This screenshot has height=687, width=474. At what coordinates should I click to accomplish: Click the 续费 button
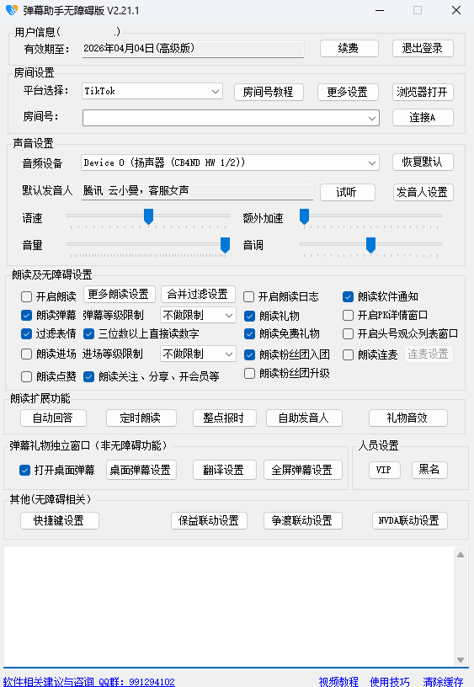(x=349, y=48)
